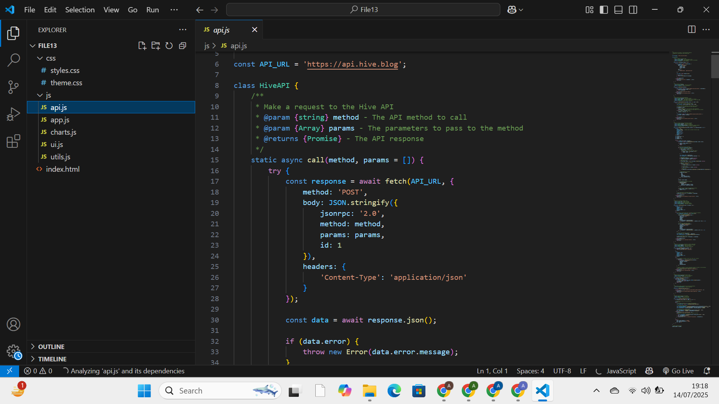Click the Ln 1, Col 1 position indicator
Viewport: 719px width, 404px height.
pyautogui.click(x=492, y=371)
